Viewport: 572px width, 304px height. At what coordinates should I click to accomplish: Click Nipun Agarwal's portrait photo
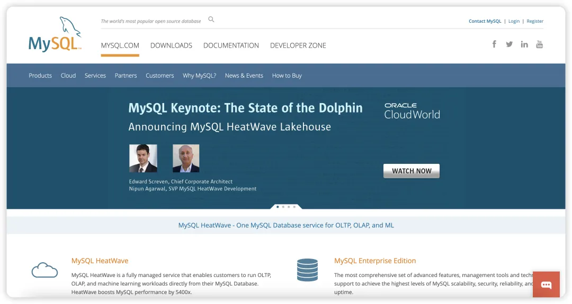tap(186, 158)
